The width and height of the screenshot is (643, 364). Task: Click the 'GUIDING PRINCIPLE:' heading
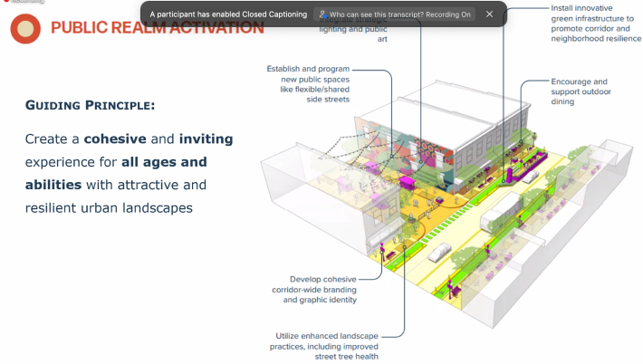click(x=90, y=105)
